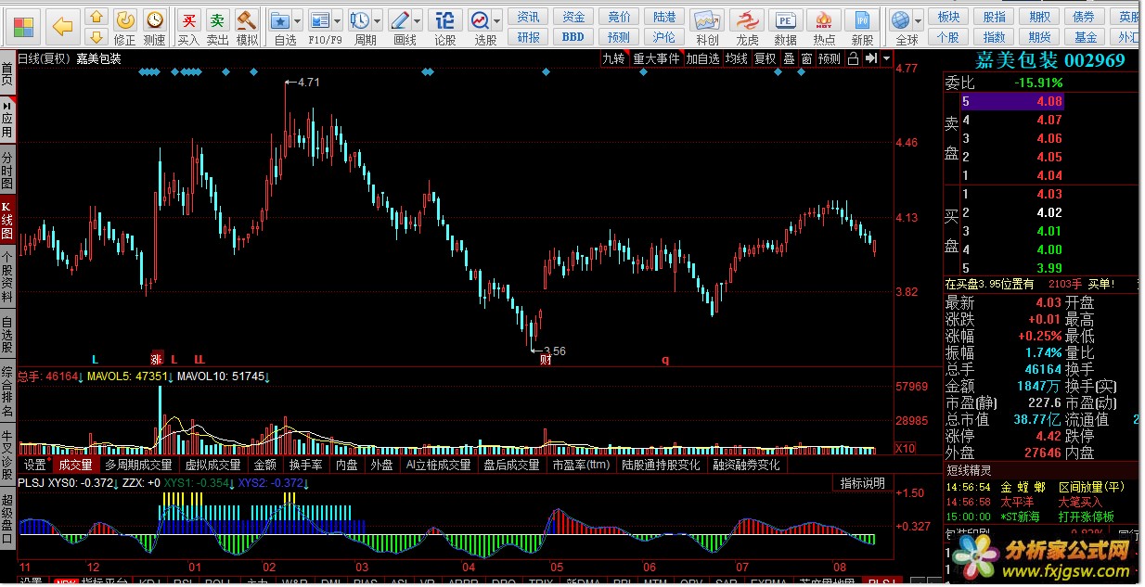Image resolution: width=1145 pixels, height=587 pixels.
Task: Click the 涨 marker under the K-line
Action: point(157,358)
